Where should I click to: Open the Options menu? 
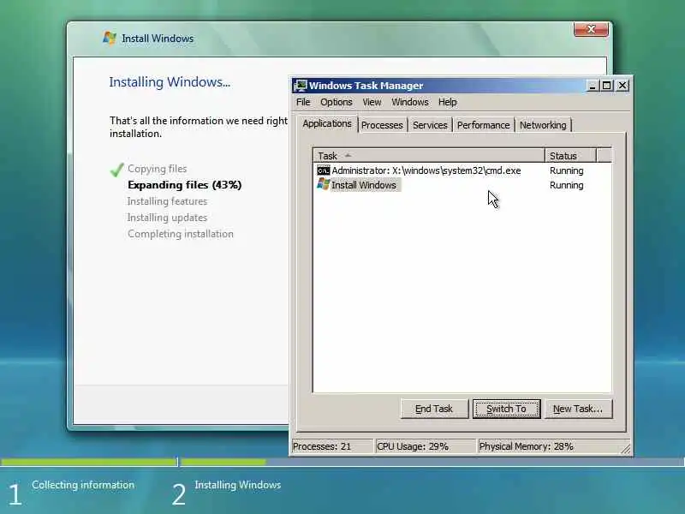point(336,102)
